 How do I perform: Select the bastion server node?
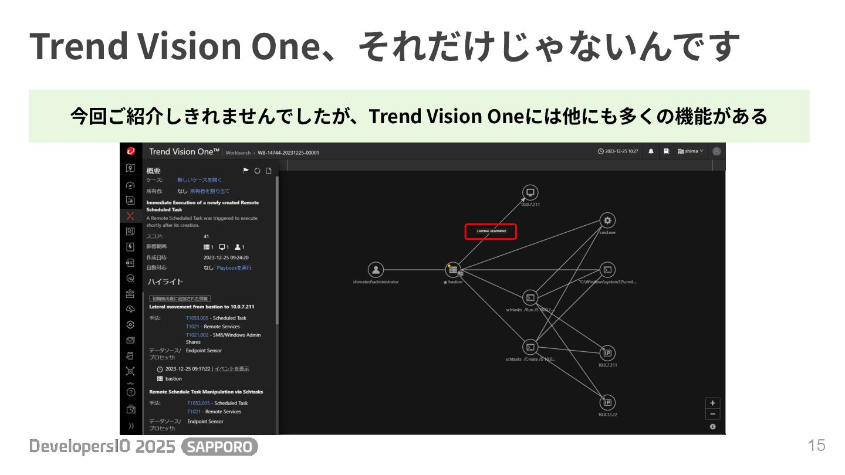pos(453,270)
